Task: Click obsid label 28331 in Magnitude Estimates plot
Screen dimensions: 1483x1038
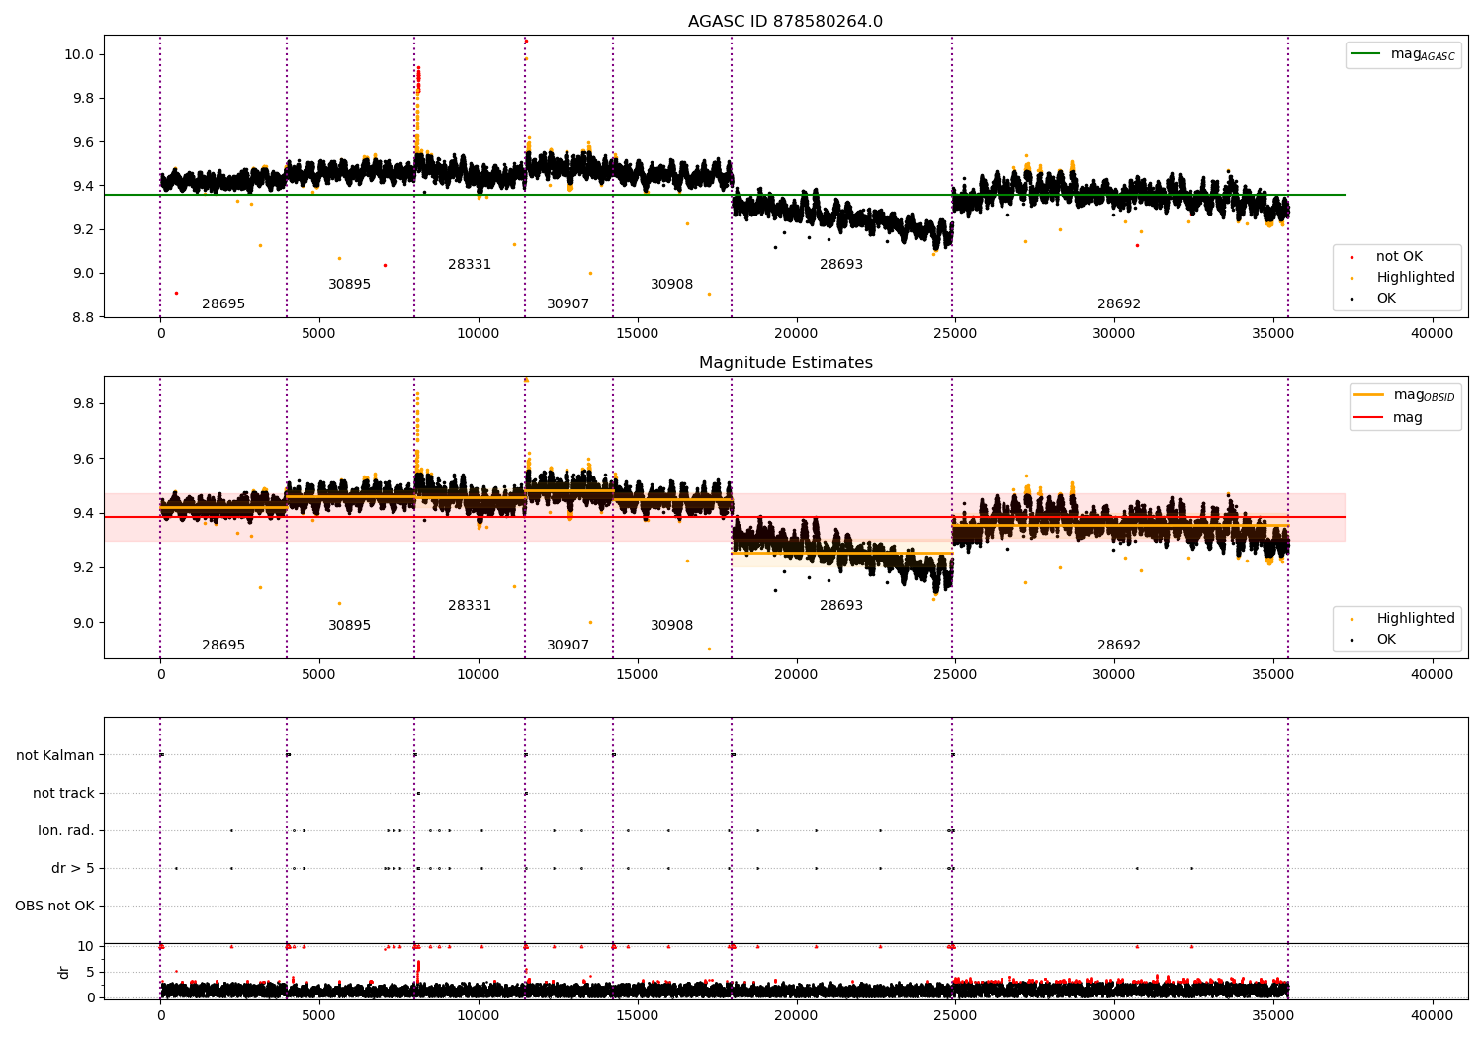Action: click(x=470, y=605)
